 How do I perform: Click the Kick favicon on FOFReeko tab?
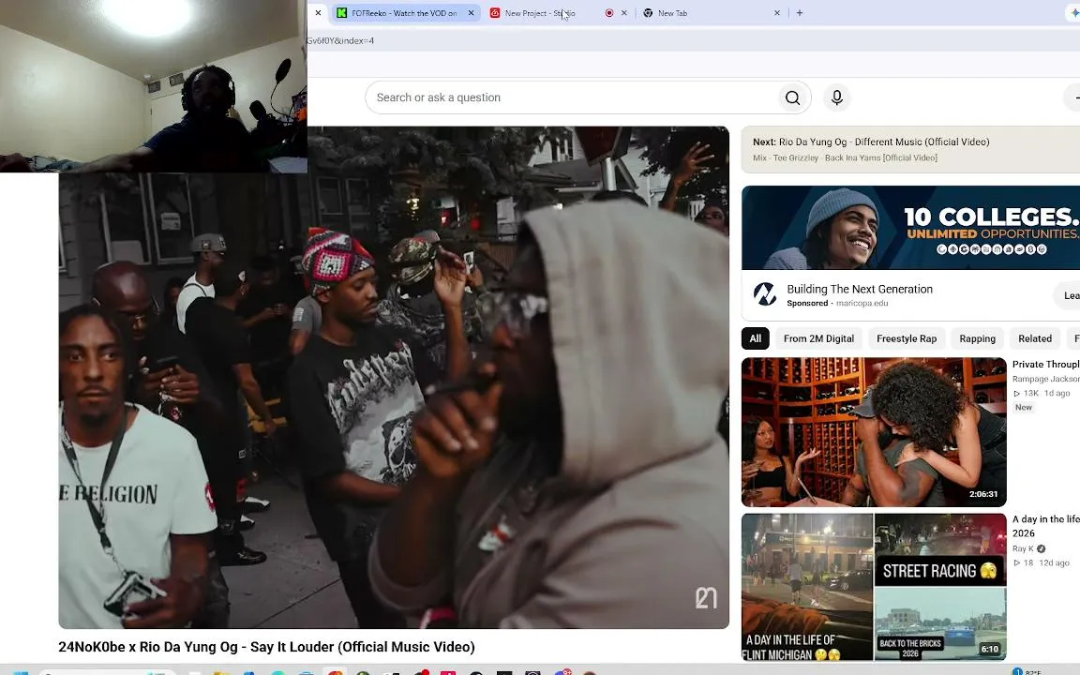coord(341,13)
